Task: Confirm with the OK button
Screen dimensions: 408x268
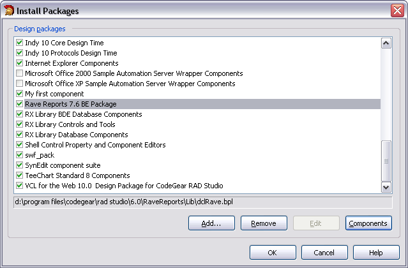Action: tap(272, 252)
